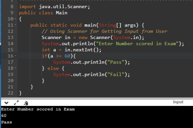193x128 pixels.
Task: Click line number 21 in the gutter
Action: [10, 87]
